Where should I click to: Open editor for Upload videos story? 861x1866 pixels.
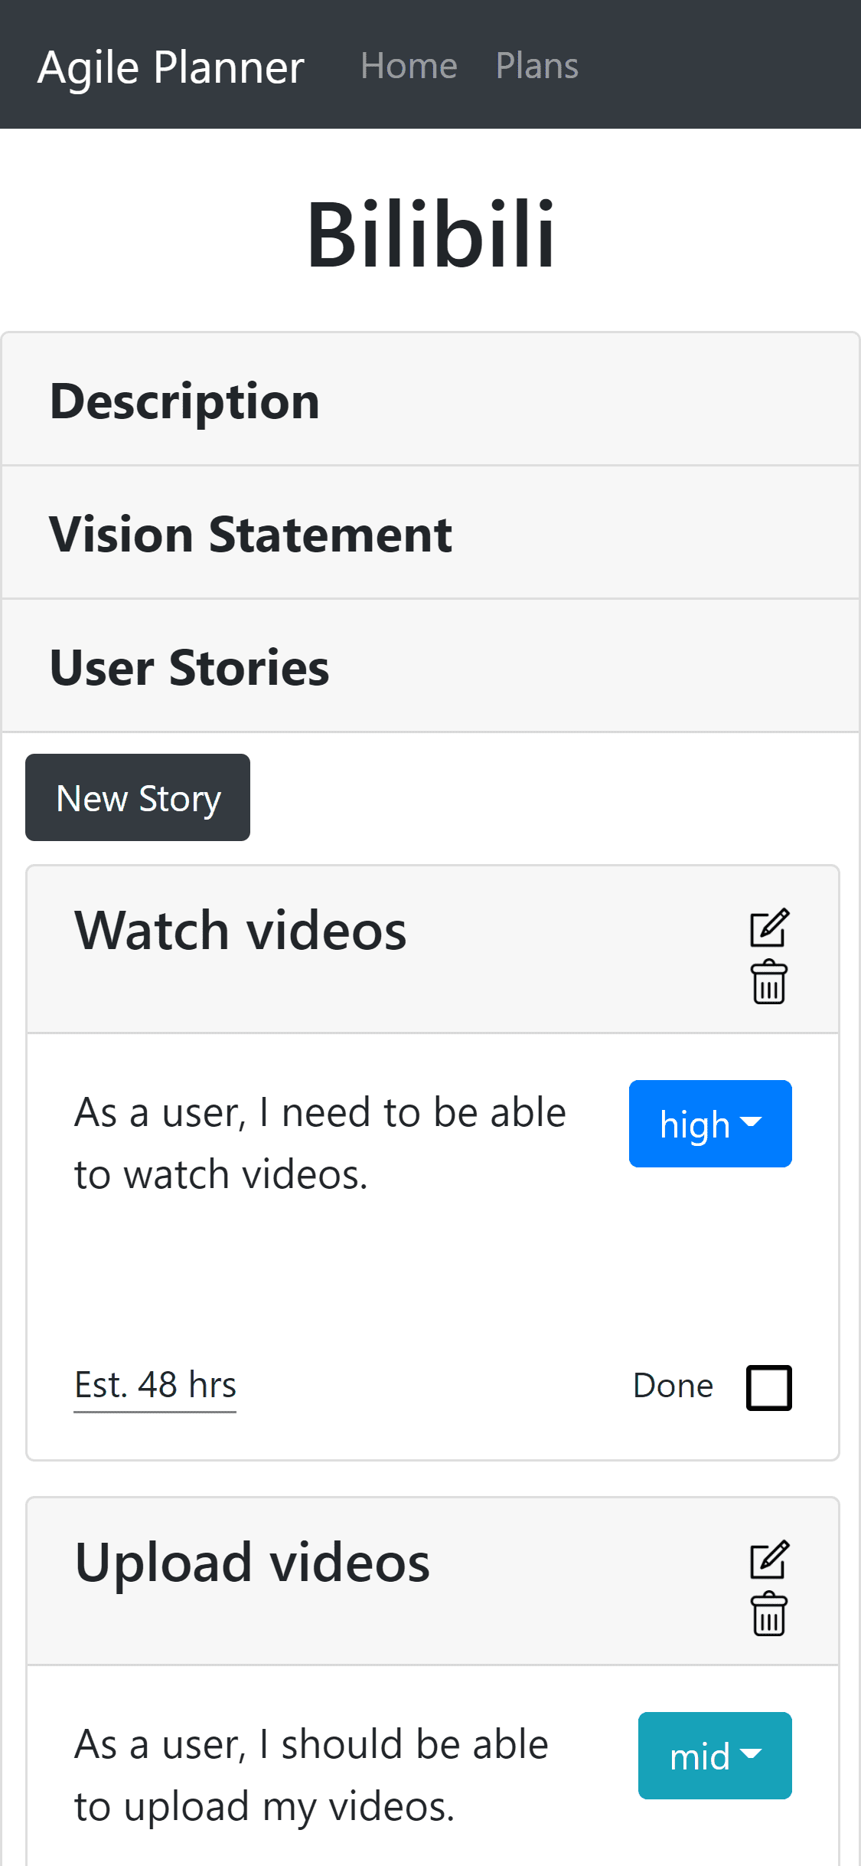click(x=768, y=1560)
